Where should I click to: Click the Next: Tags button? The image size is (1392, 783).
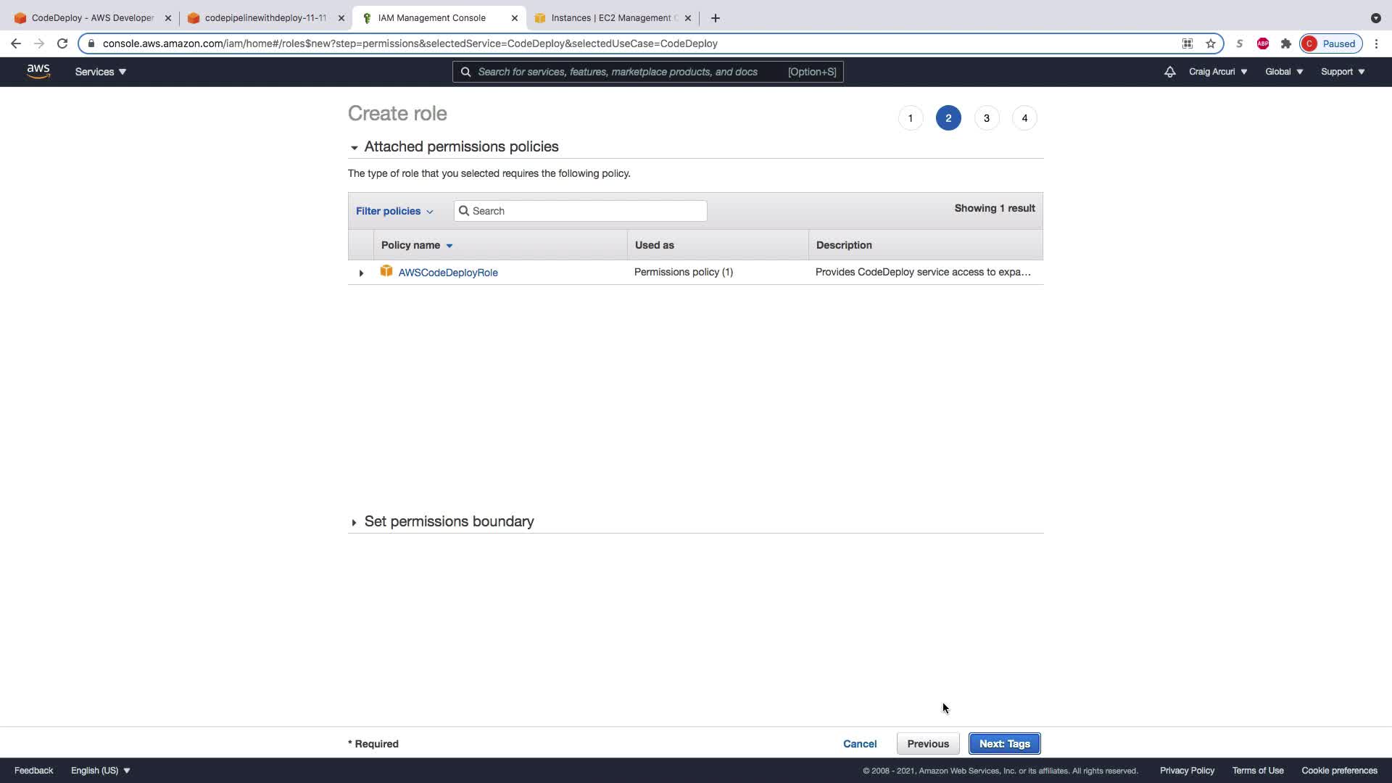pyautogui.click(x=1004, y=744)
